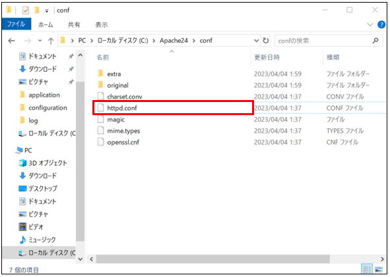Select the httpd.conf file

pyautogui.click(x=173, y=108)
